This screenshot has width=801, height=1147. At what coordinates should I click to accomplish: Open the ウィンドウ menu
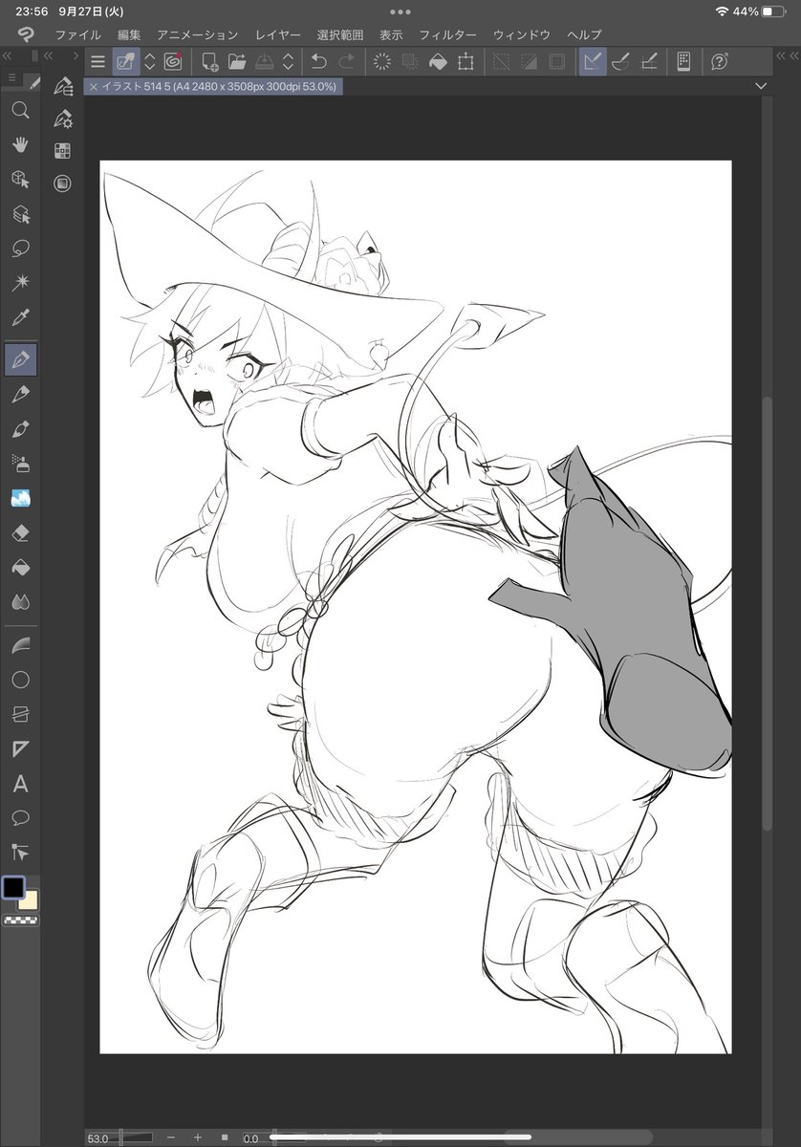coord(522,34)
